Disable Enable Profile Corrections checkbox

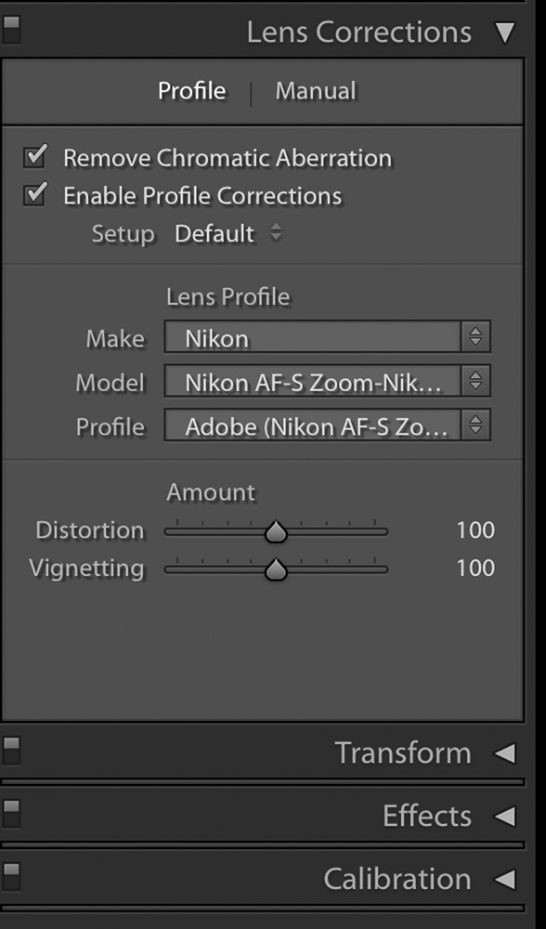coord(35,194)
